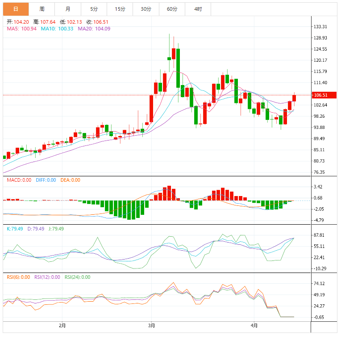Click the MA5 indicator value label
Viewport: 341px width, 337px height.
coord(21,29)
